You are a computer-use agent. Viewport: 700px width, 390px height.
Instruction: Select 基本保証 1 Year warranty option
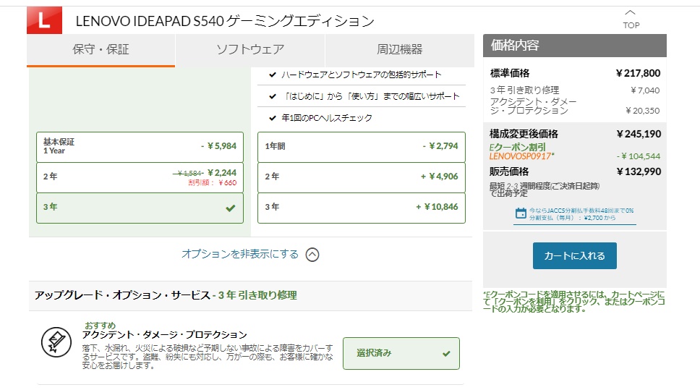[140, 147]
